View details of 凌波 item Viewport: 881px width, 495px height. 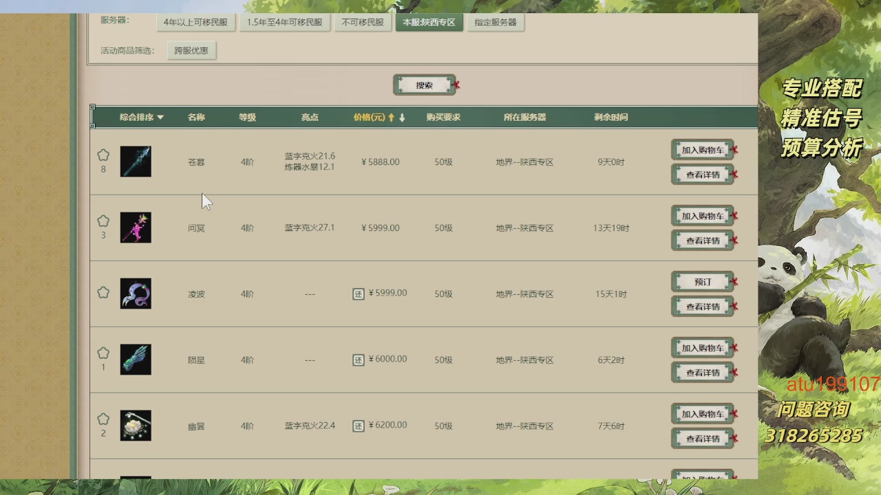click(703, 307)
